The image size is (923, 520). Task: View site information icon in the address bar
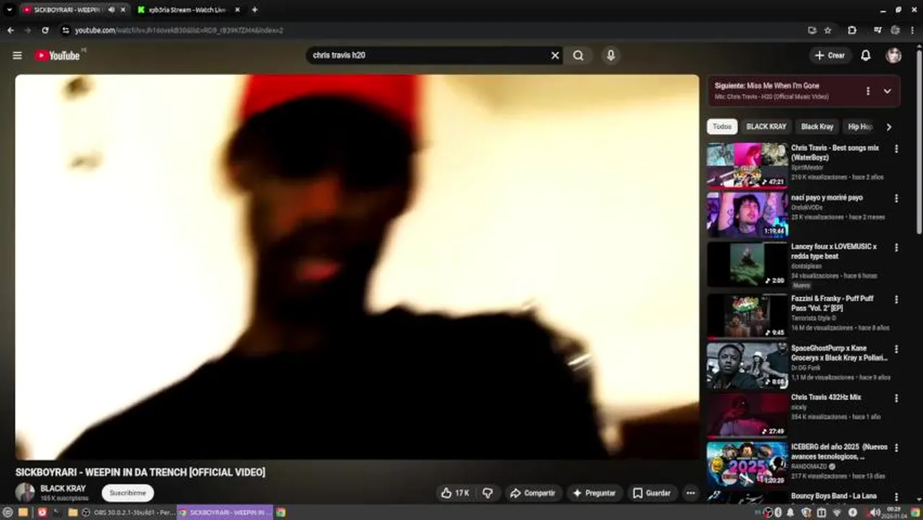(x=65, y=30)
